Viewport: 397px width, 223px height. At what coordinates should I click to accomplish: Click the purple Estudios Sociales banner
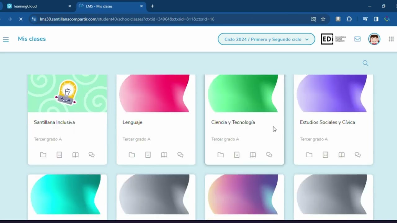click(332, 93)
